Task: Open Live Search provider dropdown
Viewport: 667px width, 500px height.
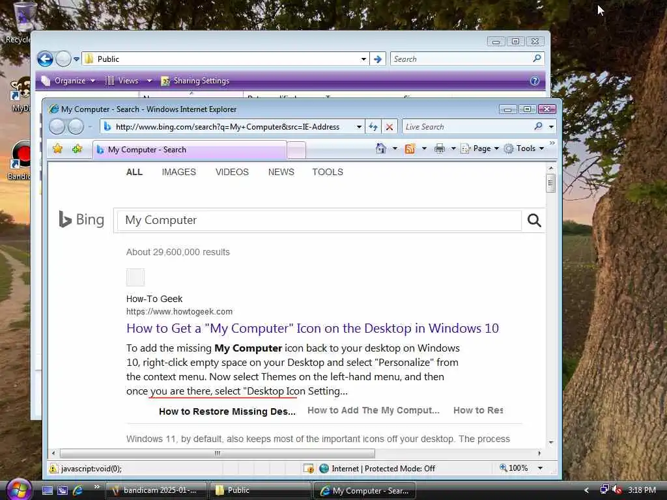Action: click(551, 127)
